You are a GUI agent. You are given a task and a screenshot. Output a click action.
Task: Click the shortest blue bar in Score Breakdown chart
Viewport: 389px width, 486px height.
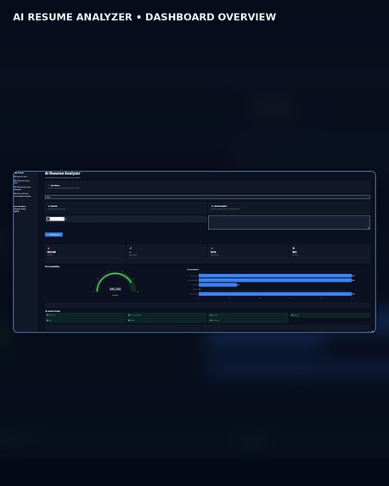tap(217, 285)
